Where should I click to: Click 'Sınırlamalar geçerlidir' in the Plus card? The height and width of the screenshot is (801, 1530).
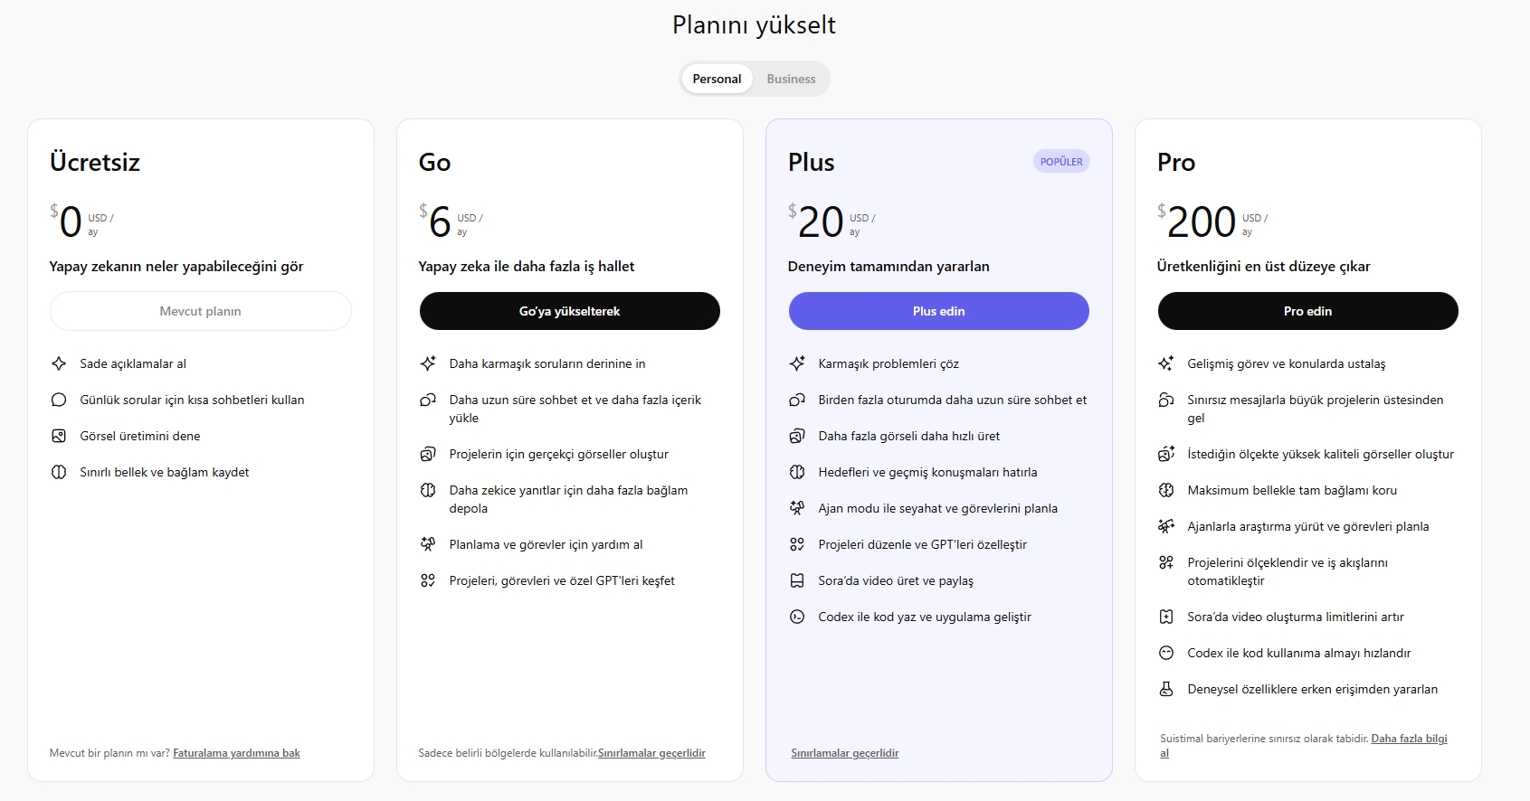(844, 752)
